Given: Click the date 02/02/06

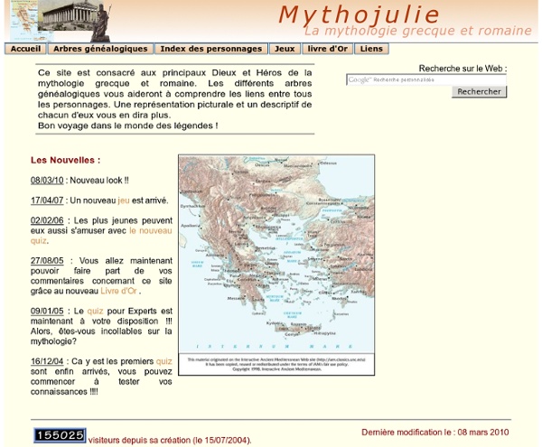Looking at the screenshot, I should [47, 220].
